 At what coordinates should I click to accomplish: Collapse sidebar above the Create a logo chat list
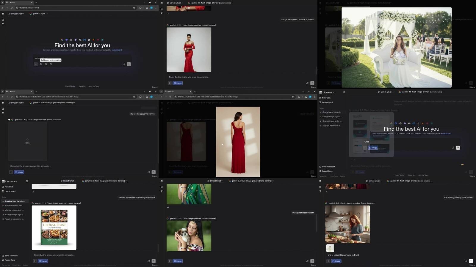point(27,181)
